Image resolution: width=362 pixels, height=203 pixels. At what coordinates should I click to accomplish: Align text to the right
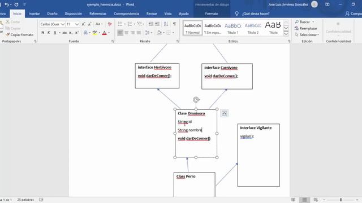tap(133, 33)
